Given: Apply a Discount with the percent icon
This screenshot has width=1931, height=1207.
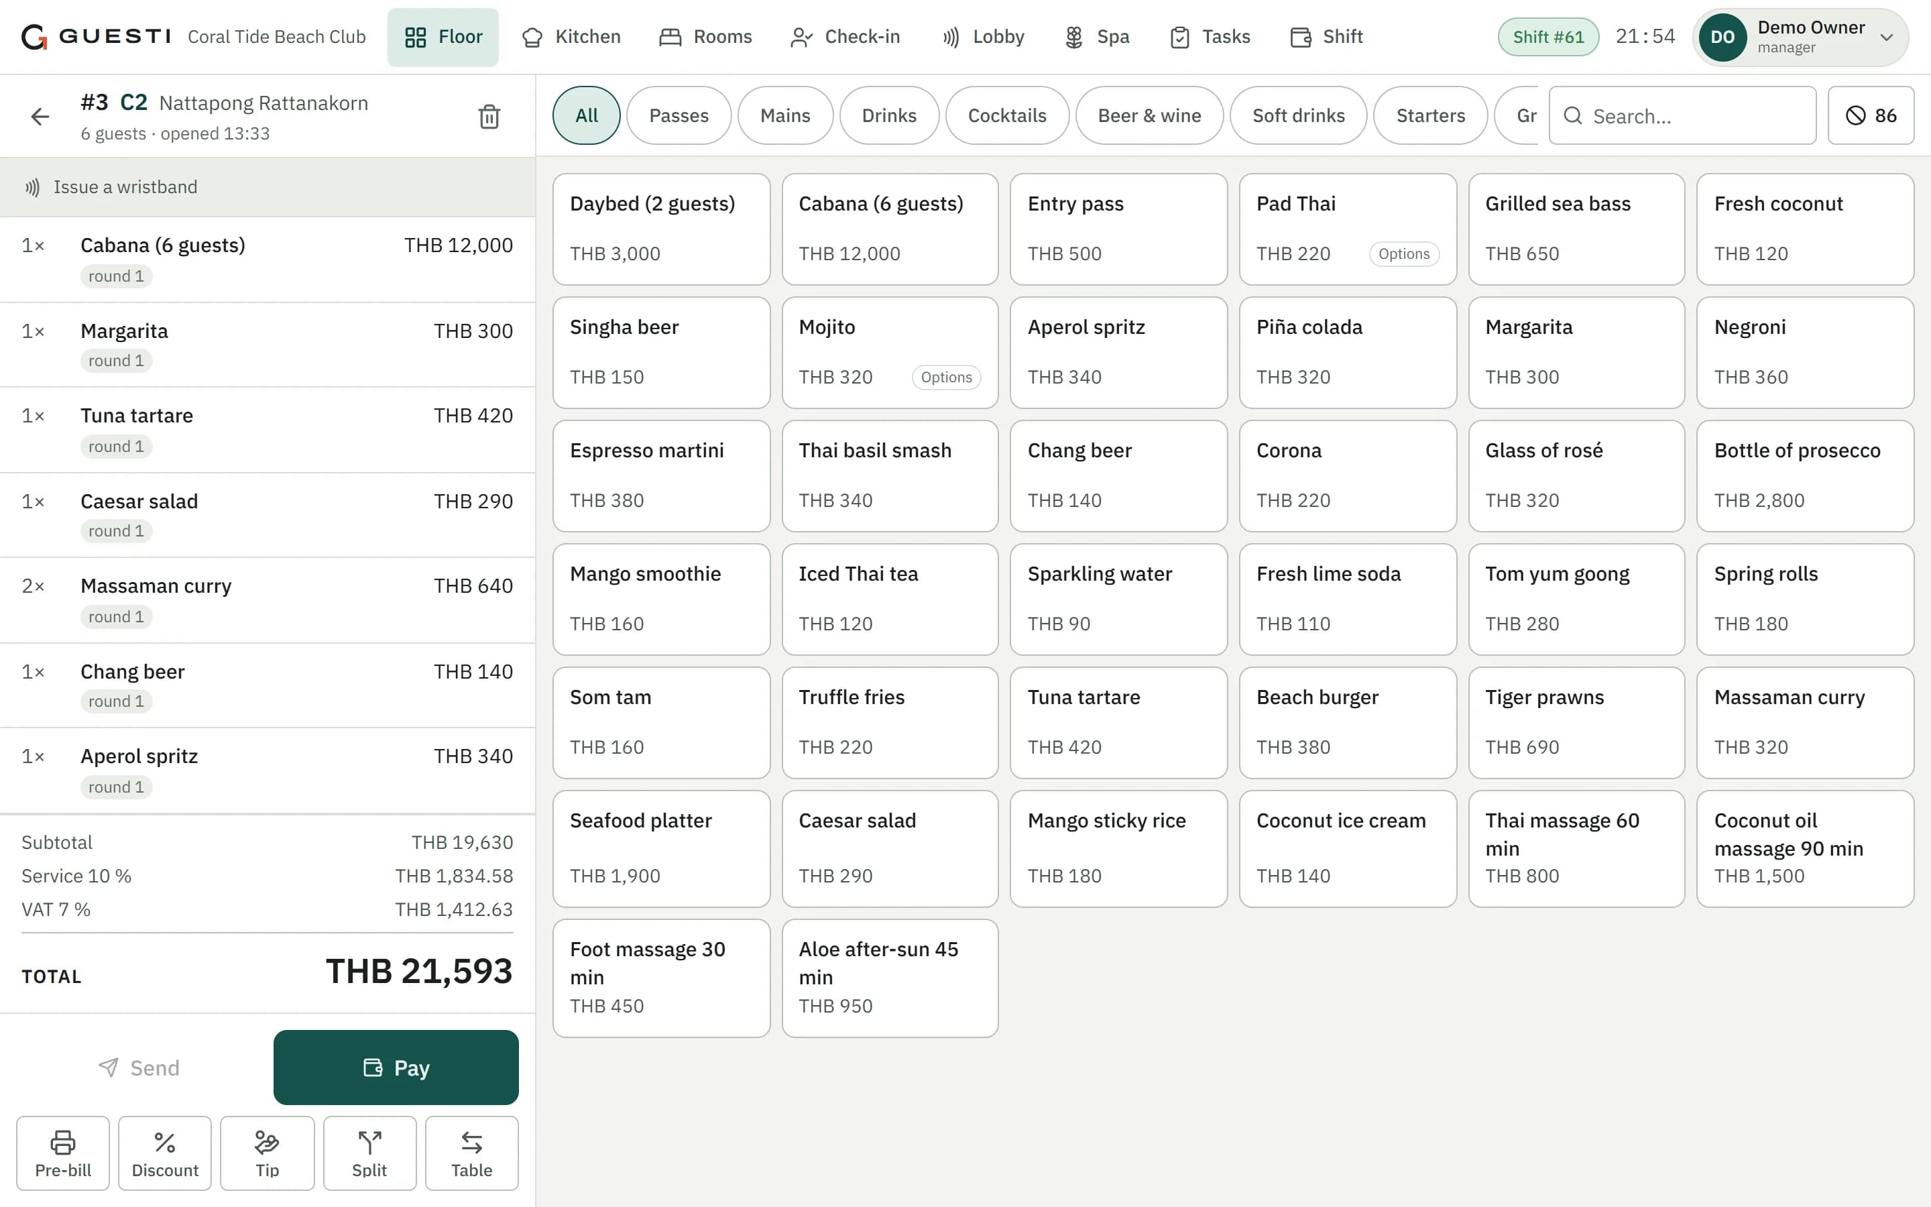Looking at the screenshot, I should tap(165, 1153).
